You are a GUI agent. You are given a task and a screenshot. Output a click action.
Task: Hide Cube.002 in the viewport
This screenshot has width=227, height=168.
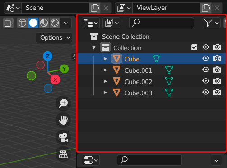pos(206,81)
